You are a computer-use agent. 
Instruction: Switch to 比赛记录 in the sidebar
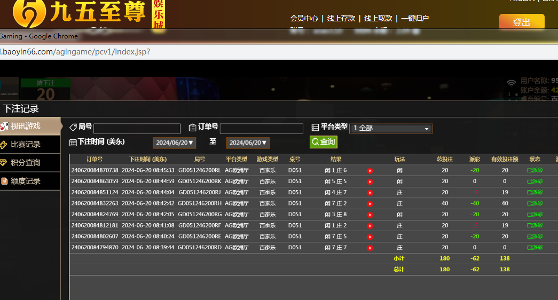pyautogui.click(x=26, y=145)
